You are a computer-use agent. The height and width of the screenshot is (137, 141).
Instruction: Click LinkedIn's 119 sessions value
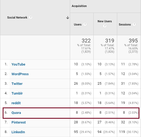[x=122, y=132]
